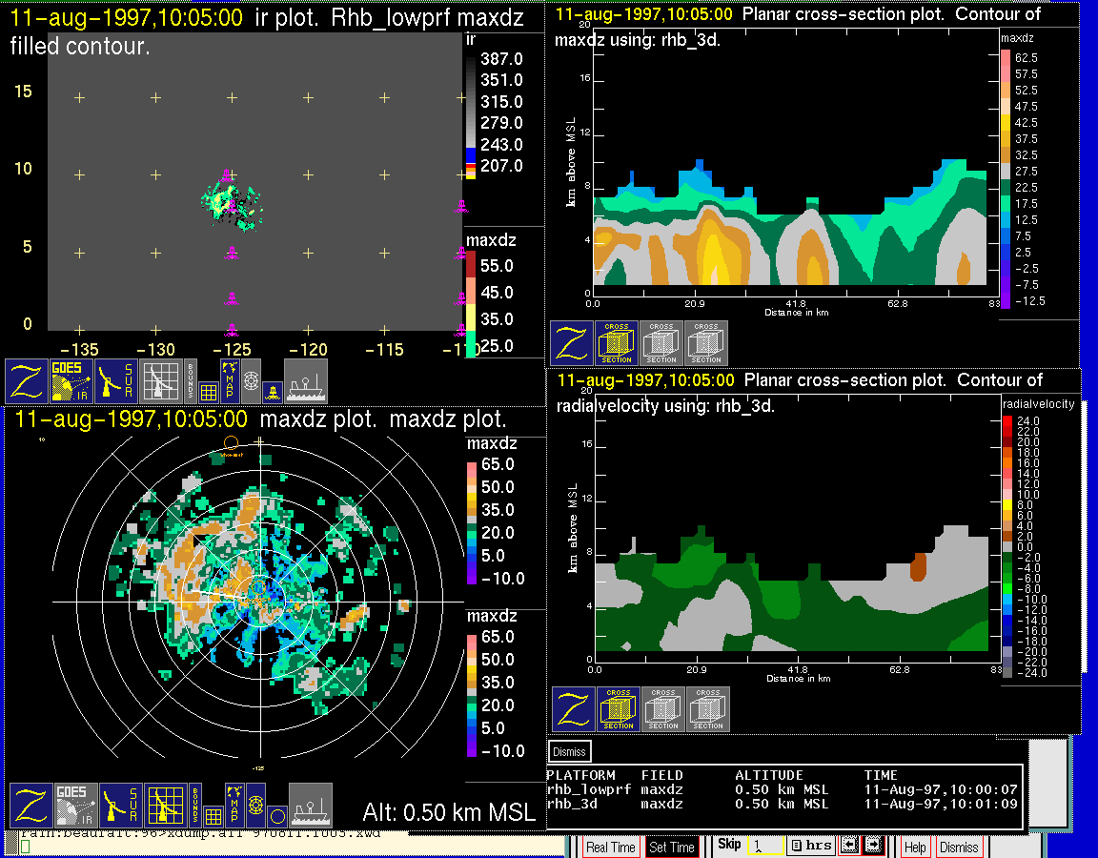The height and width of the screenshot is (858, 1098).
Task: Open the hrs time unit menu
Action: [811, 846]
